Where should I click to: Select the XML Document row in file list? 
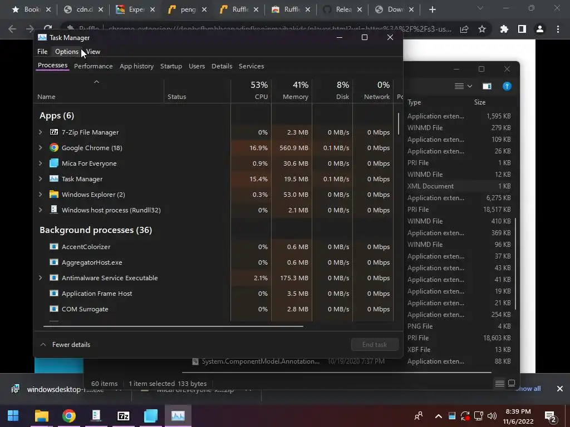(x=459, y=186)
